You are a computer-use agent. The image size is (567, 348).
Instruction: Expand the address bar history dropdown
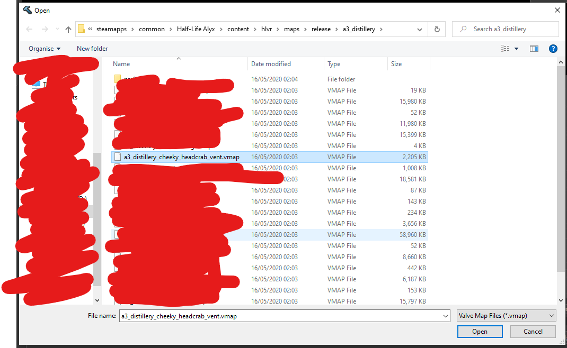(x=420, y=29)
